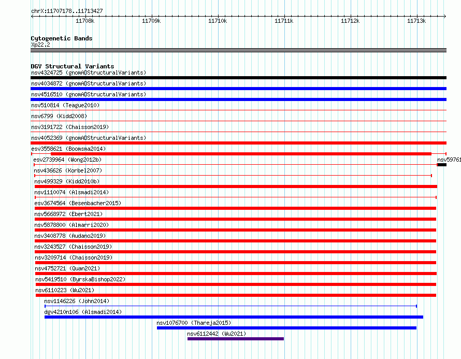Click the blue bar under nsv4034872
This screenshot has width=461, height=359.
click(238, 89)
